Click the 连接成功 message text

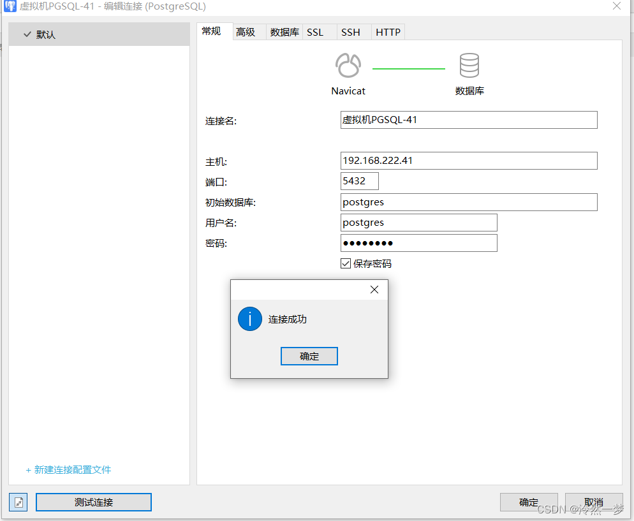288,319
